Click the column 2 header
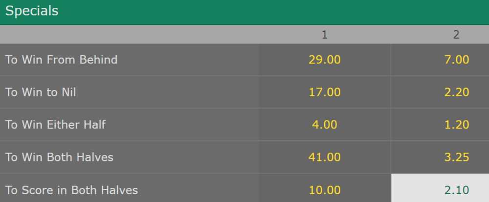 pyautogui.click(x=456, y=35)
